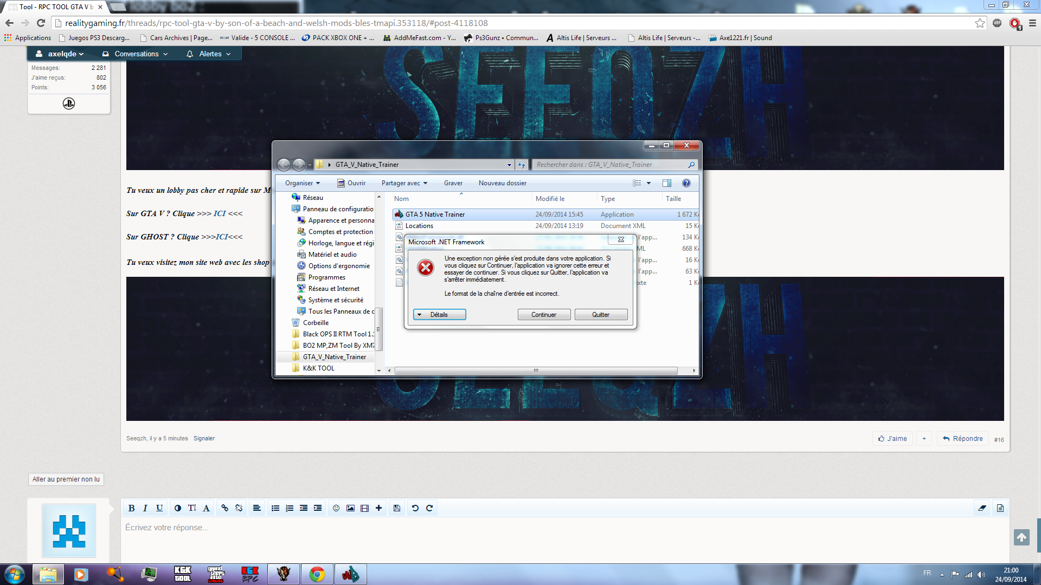Viewport: 1041px width, 585px height.
Task: Select Locations XML file
Action: click(x=545, y=226)
